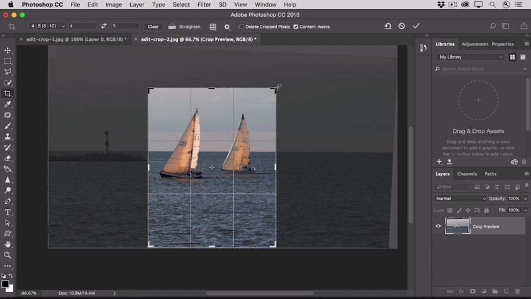Image resolution: width=531 pixels, height=299 pixels.
Task: Select the Move tool
Action: 7,50
